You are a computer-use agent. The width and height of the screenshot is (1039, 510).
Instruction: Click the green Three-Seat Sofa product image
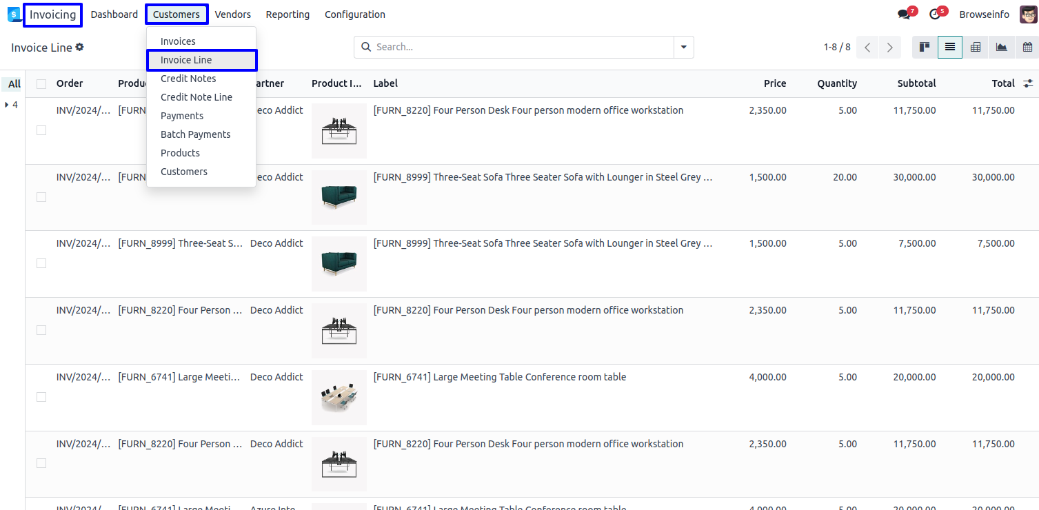(339, 197)
